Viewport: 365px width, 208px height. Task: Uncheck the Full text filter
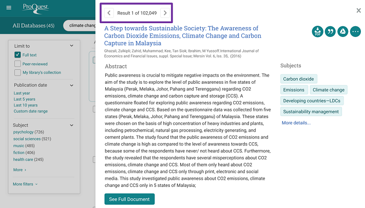click(x=17, y=55)
